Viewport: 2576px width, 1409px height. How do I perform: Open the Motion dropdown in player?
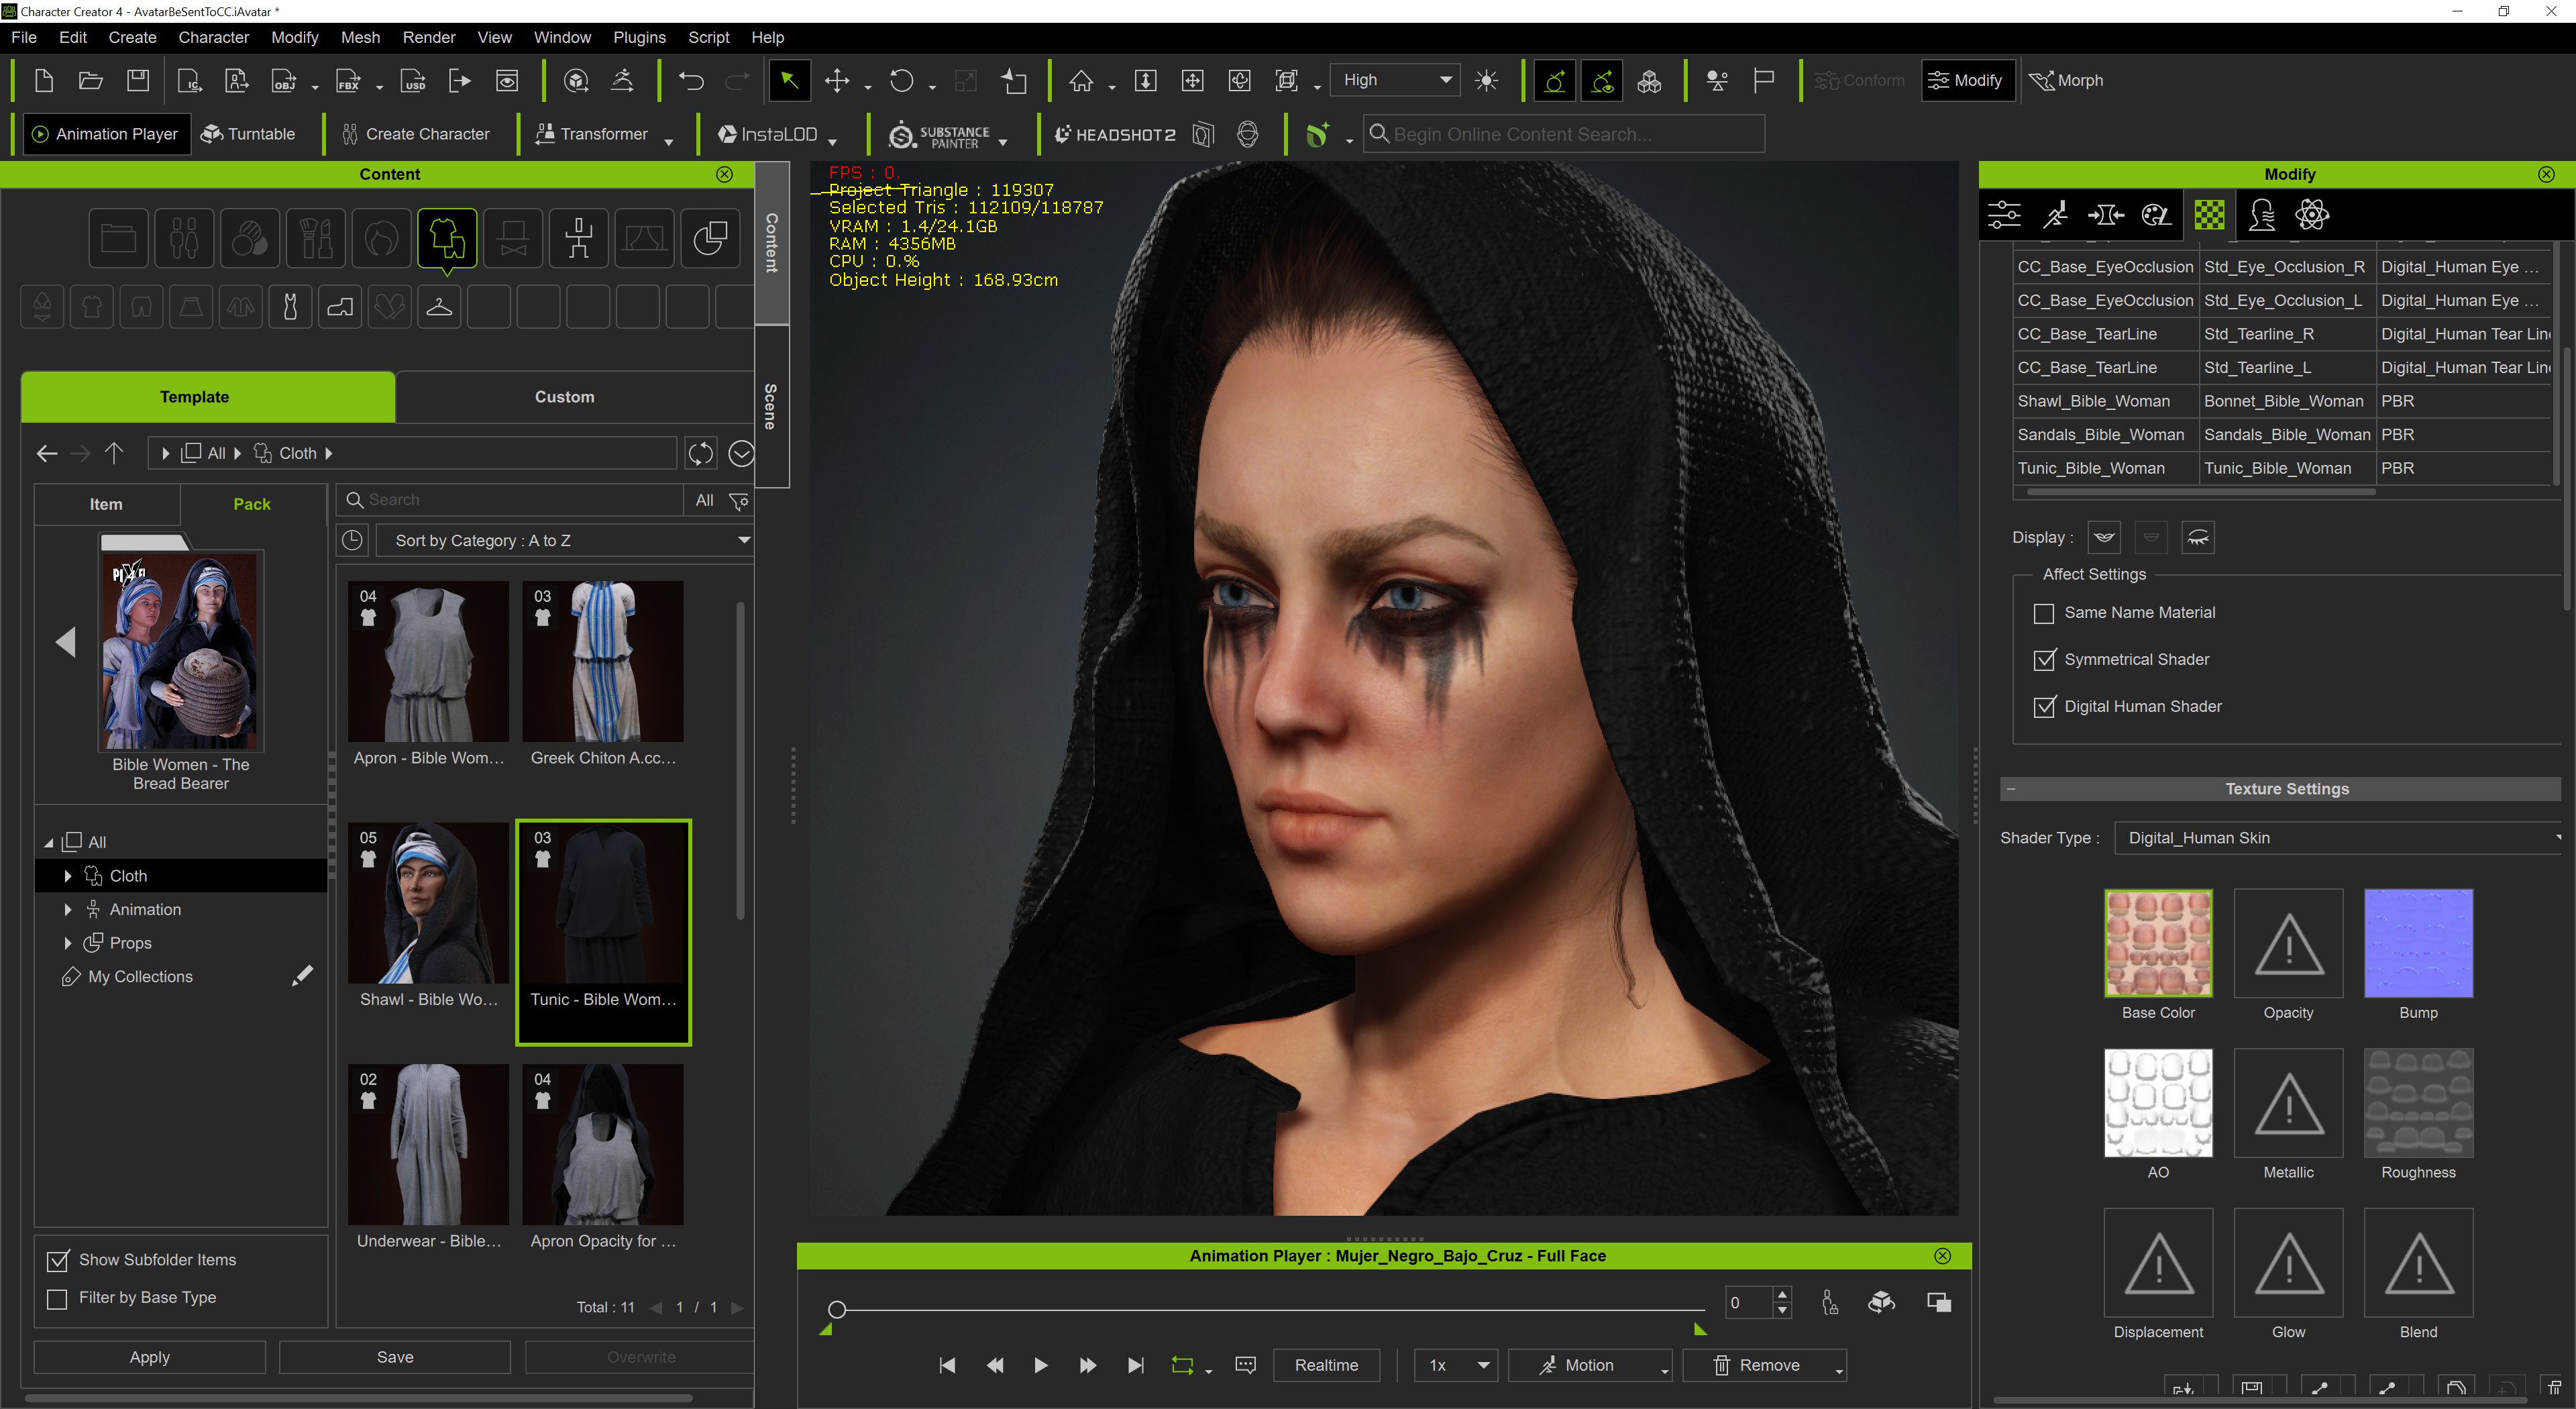pyautogui.click(x=1589, y=1366)
